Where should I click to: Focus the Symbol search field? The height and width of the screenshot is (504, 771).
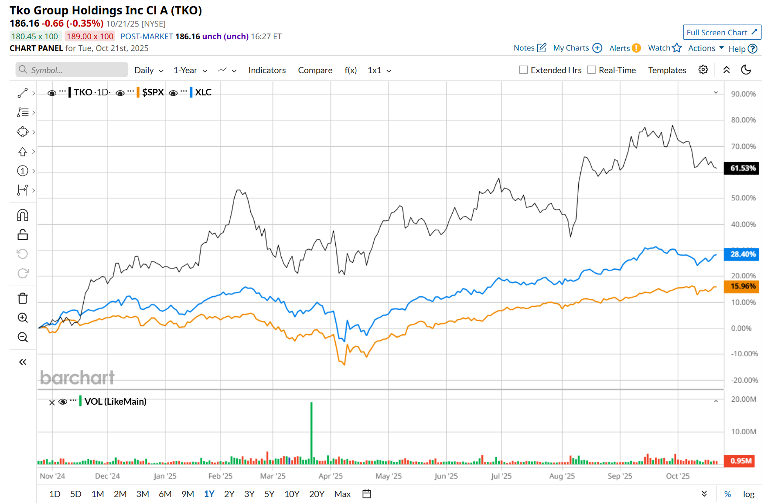[x=72, y=70]
